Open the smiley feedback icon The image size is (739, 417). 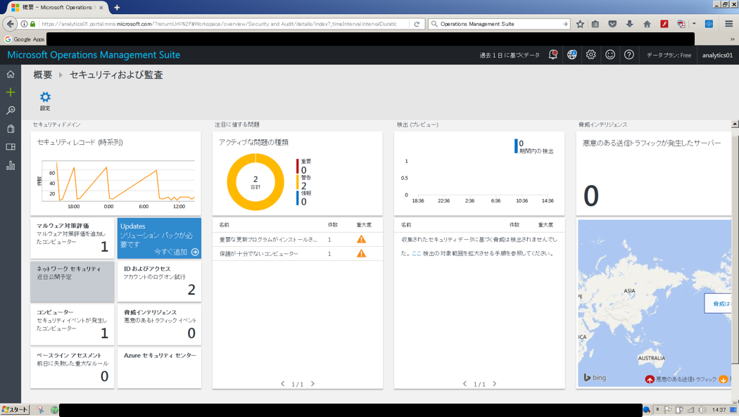pyautogui.click(x=610, y=55)
